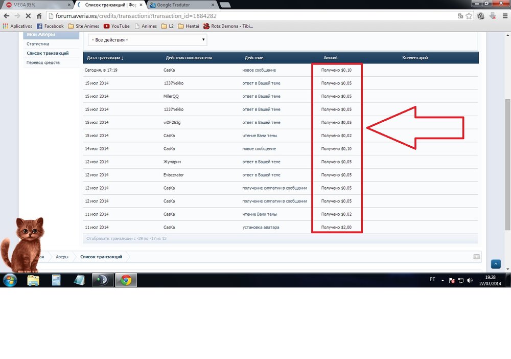Expand the 'Все действия' filter dropdown
The image size is (511, 359).
[x=147, y=39]
